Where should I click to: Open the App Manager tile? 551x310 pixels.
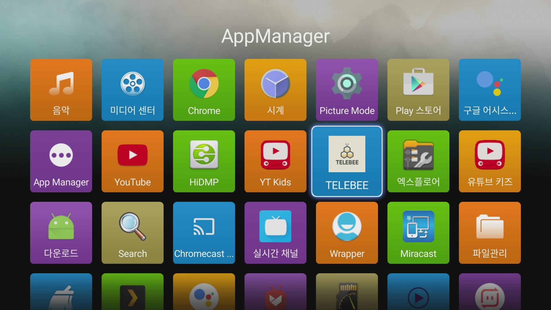click(x=61, y=161)
